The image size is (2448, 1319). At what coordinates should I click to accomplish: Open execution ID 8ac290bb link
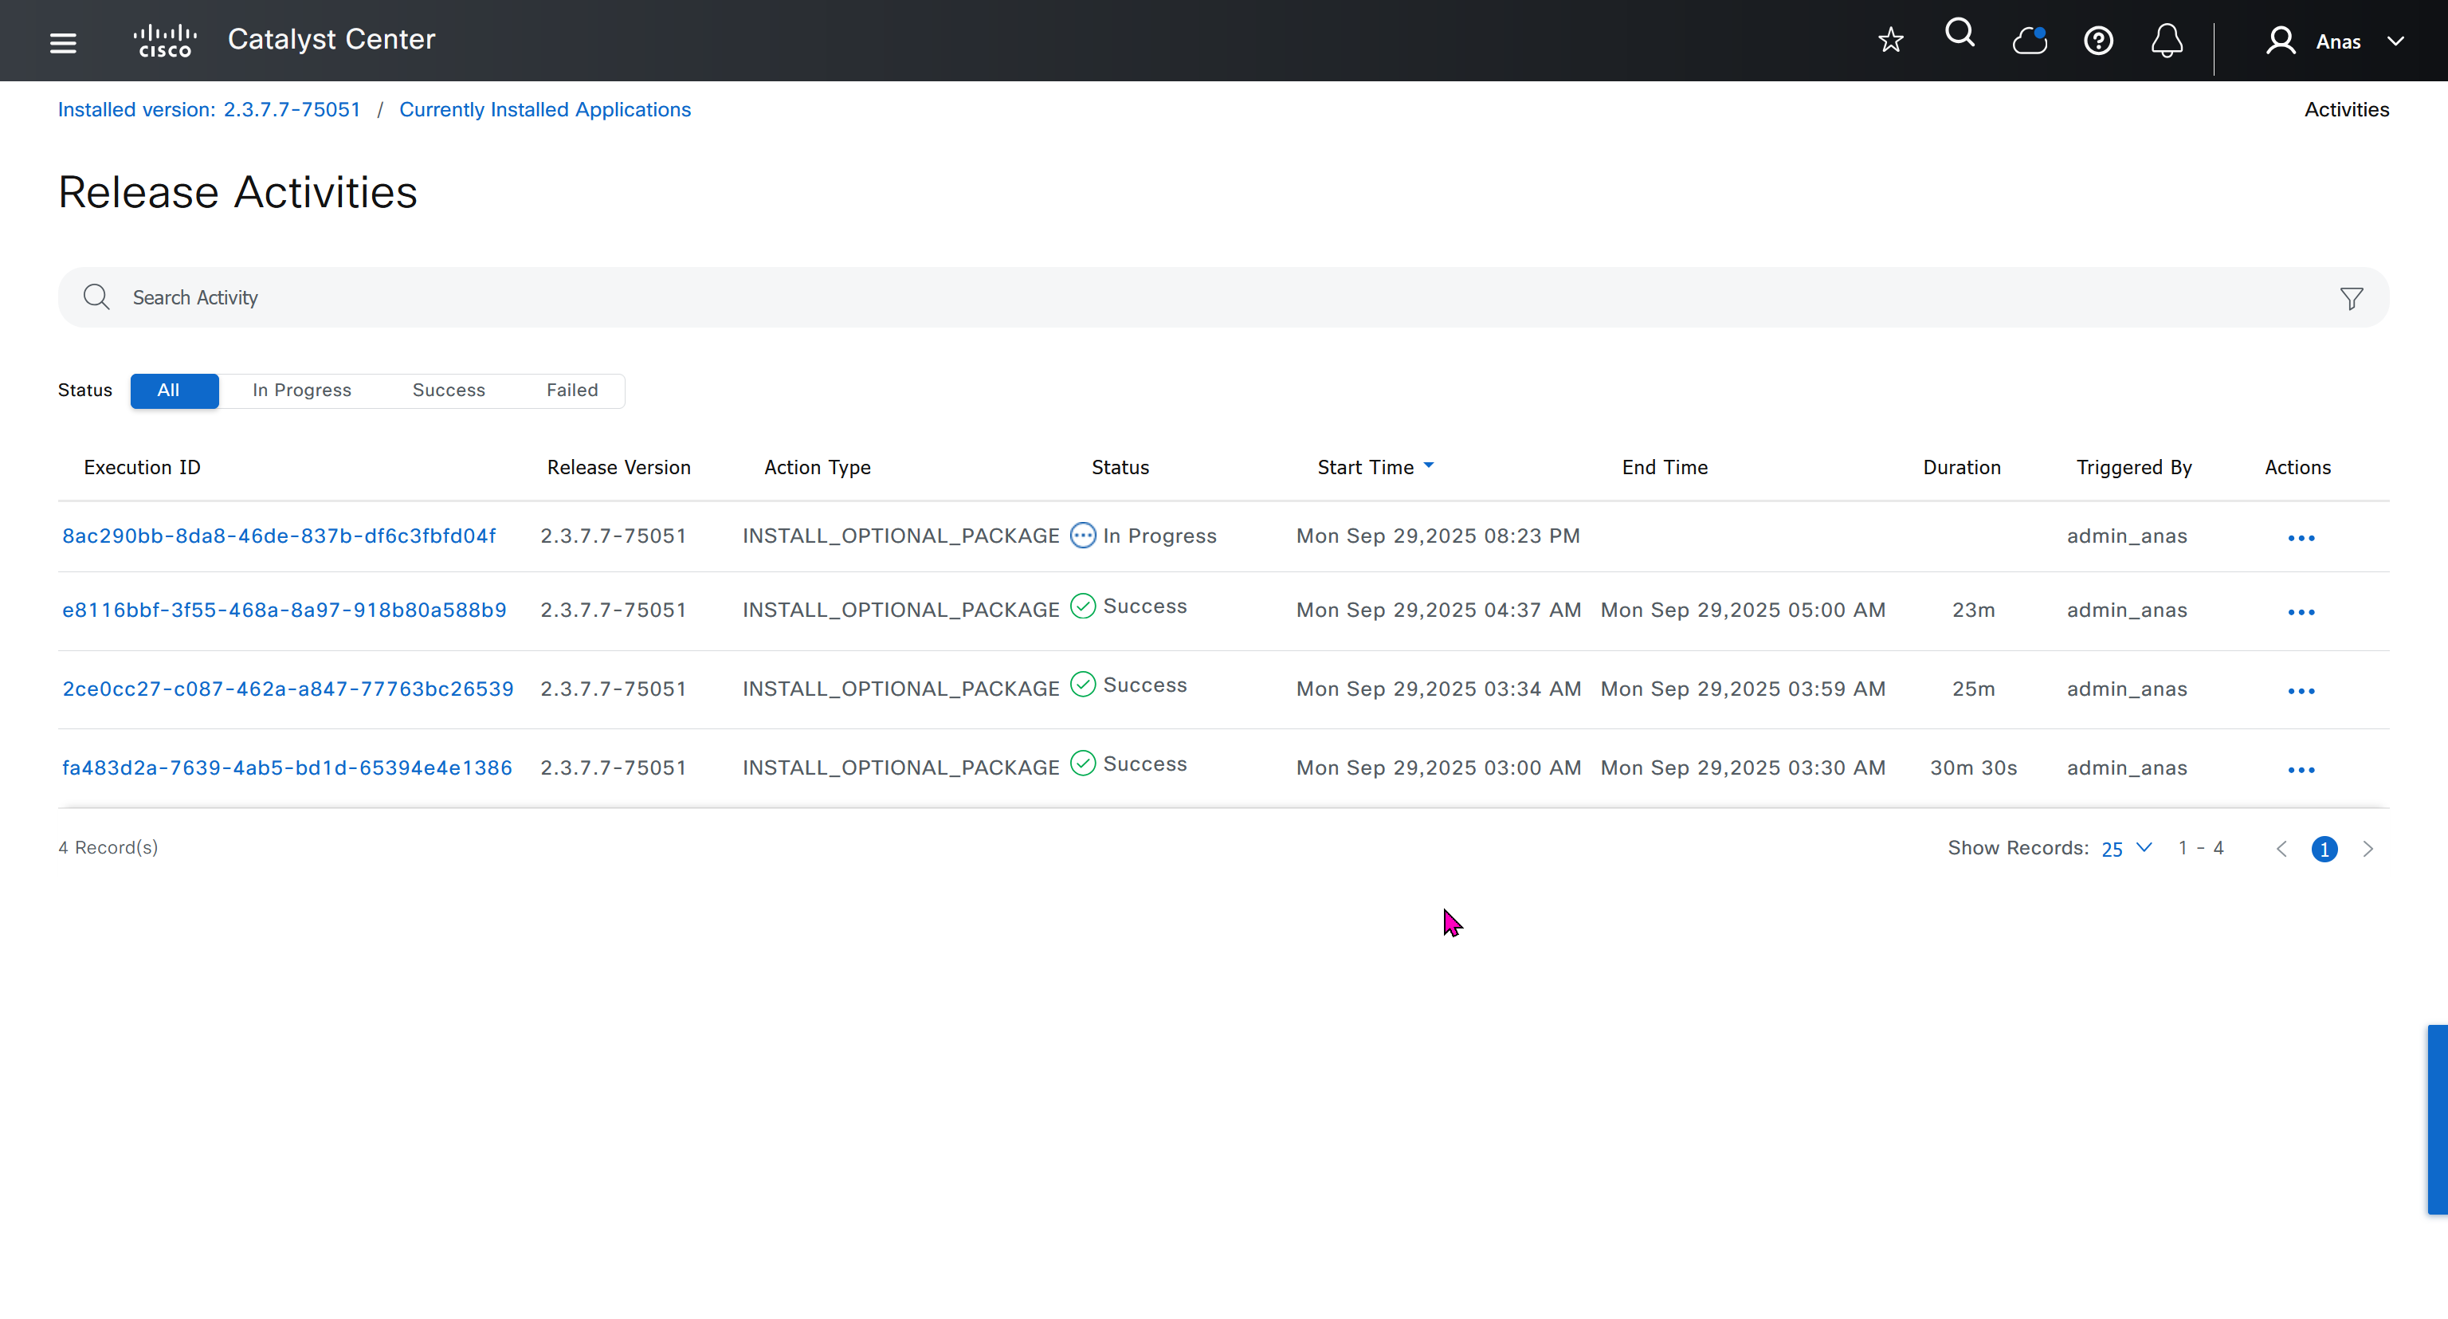[x=278, y=536]
